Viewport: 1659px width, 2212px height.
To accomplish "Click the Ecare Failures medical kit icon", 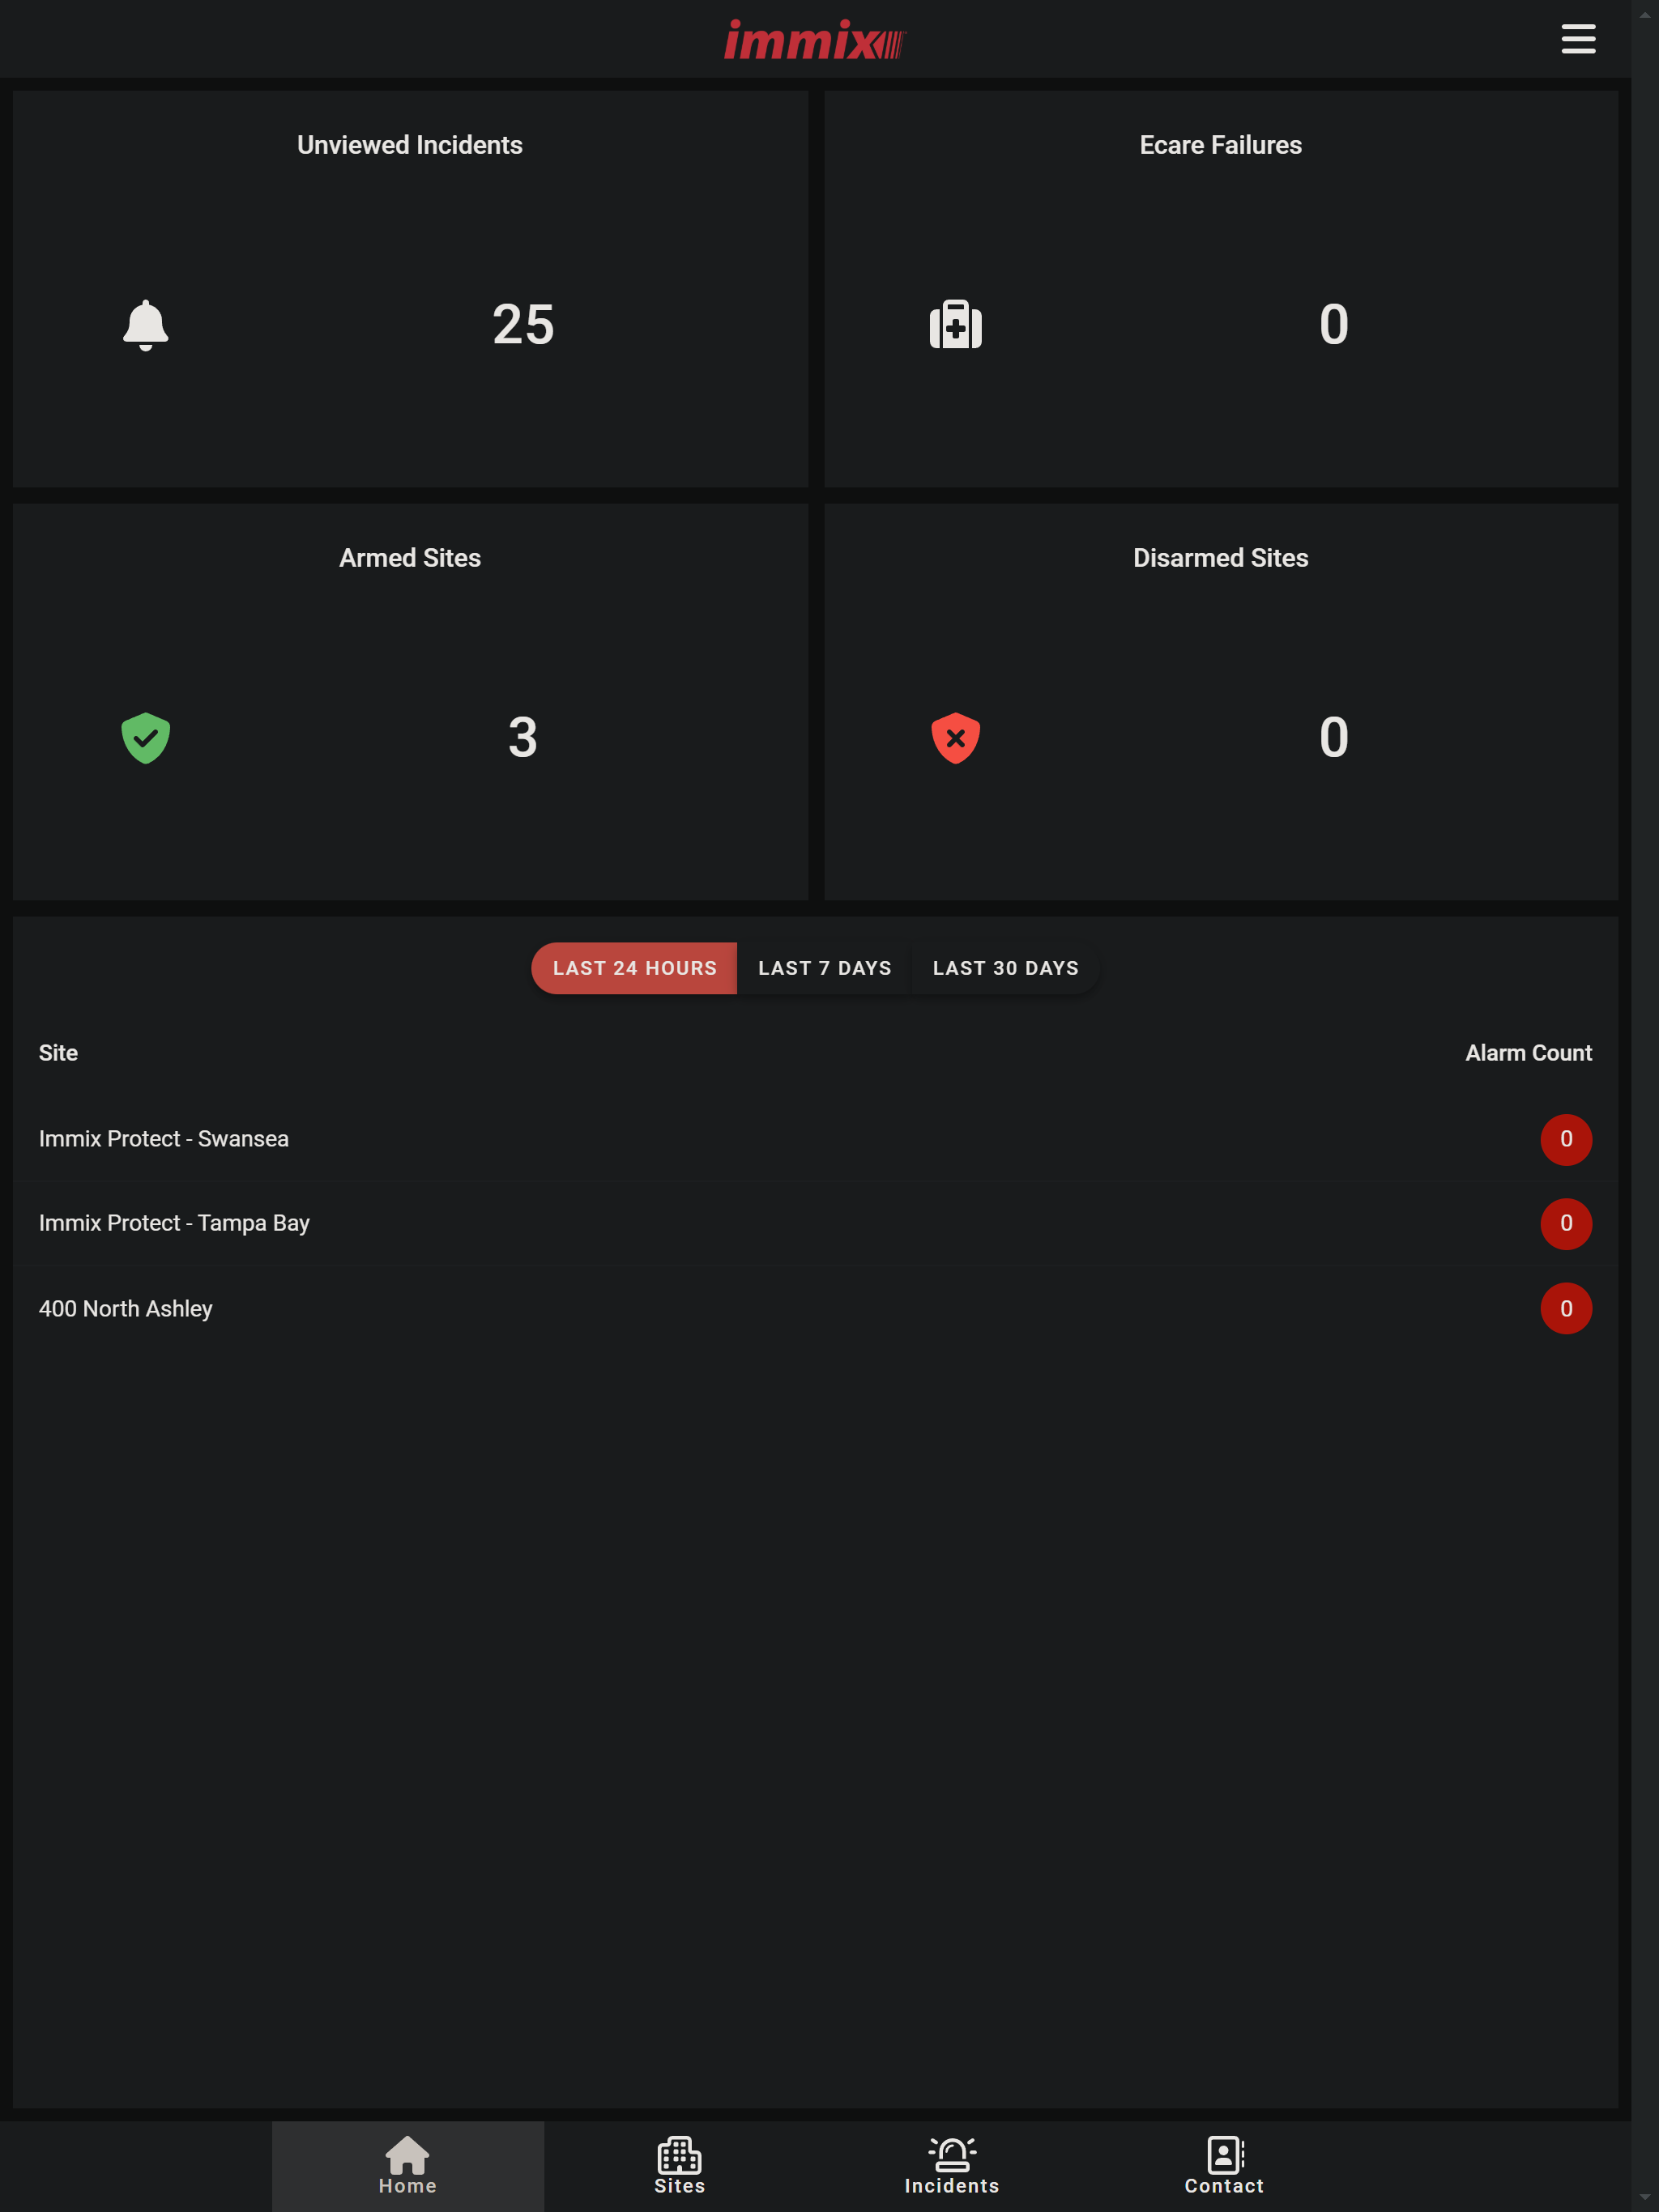I will (x=956, y=324).
